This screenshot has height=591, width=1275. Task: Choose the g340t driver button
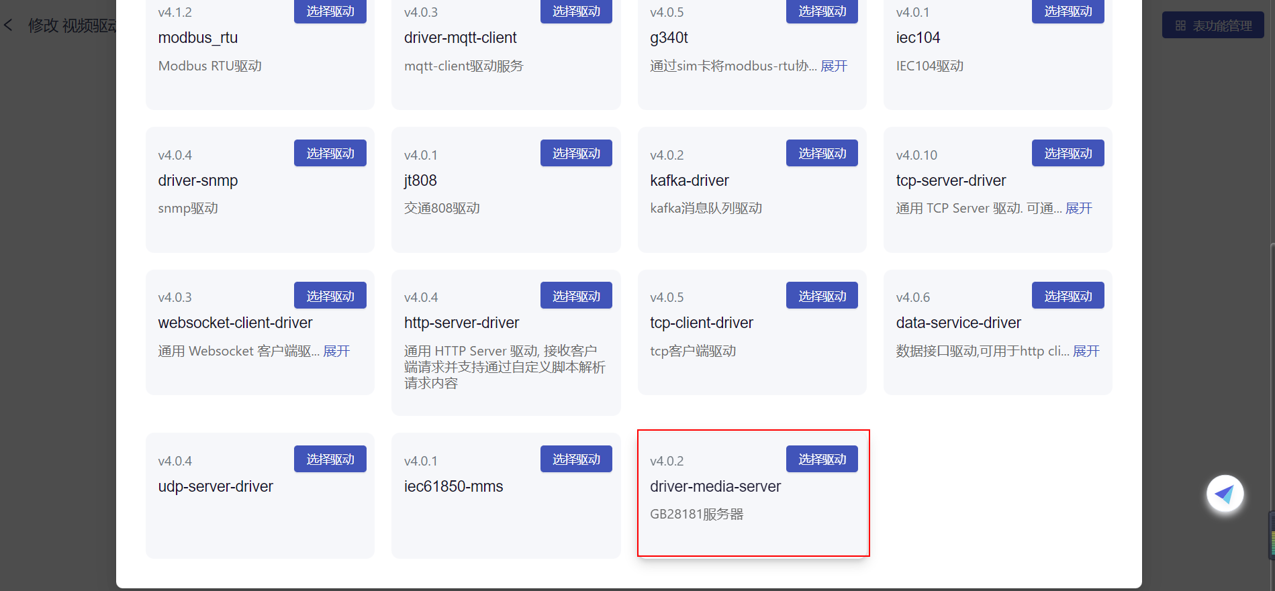[x=822, y=11]
